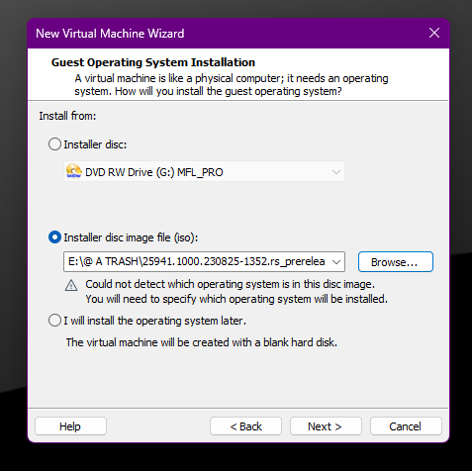Expand the ISO path history dropdown arrow
The height and width of the screenshot is (471, 472).
(336, 262)
